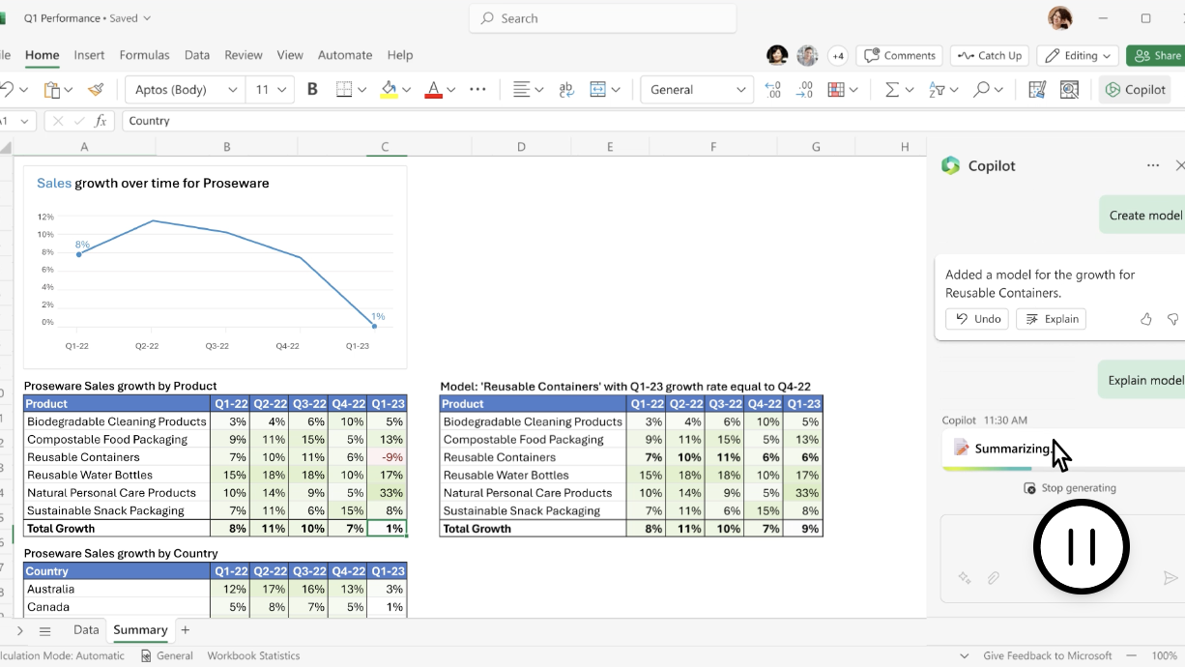Click in the Search box
Viewport: 1185px width, 667px height.
[x=602, y=18]
